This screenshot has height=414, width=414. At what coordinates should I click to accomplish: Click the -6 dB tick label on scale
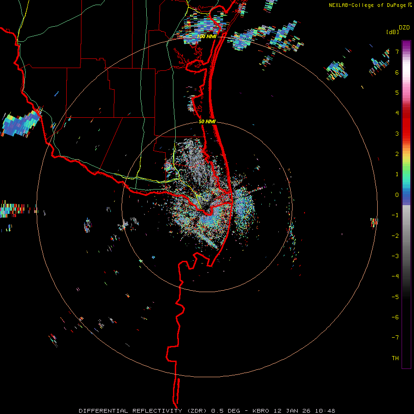[x=395, y=317]
